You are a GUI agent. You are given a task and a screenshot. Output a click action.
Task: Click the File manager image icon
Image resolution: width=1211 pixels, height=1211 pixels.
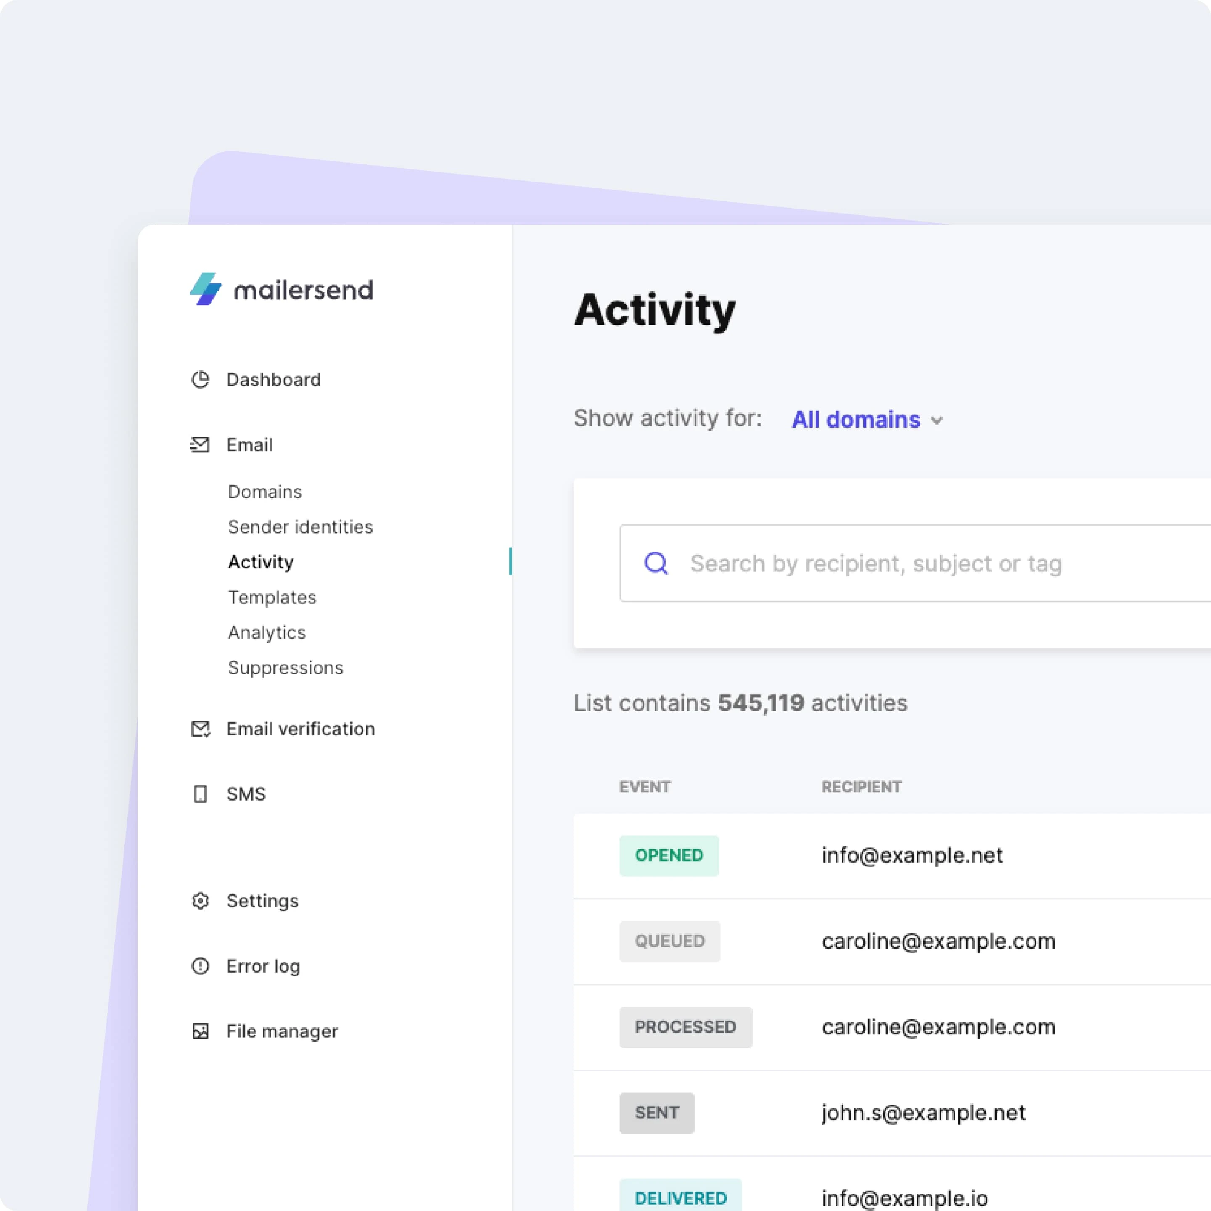click(x=200, y=1031)
